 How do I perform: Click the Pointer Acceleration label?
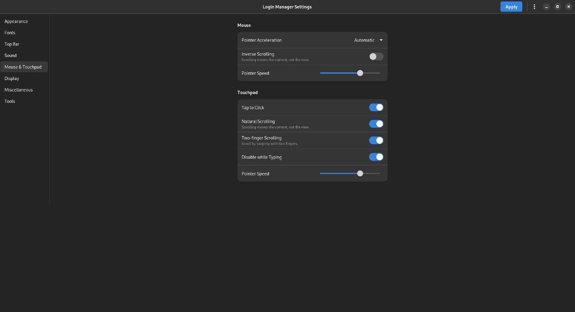[x=262, y=40]
